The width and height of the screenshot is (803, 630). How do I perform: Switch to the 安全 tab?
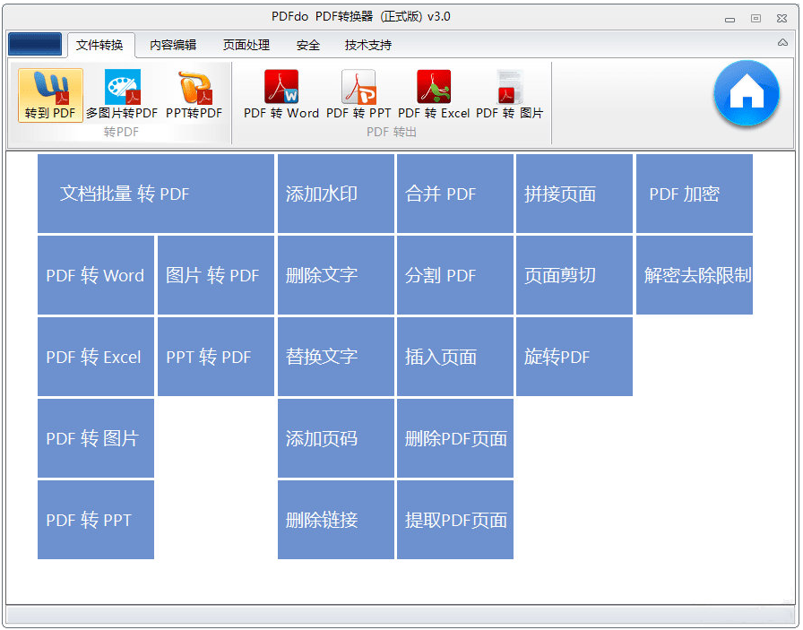pyautogui.click(x=307, y=44)
